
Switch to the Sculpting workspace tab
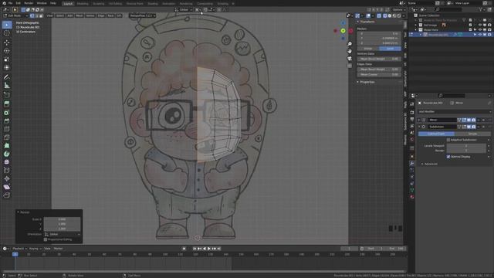tap(99, 4)
